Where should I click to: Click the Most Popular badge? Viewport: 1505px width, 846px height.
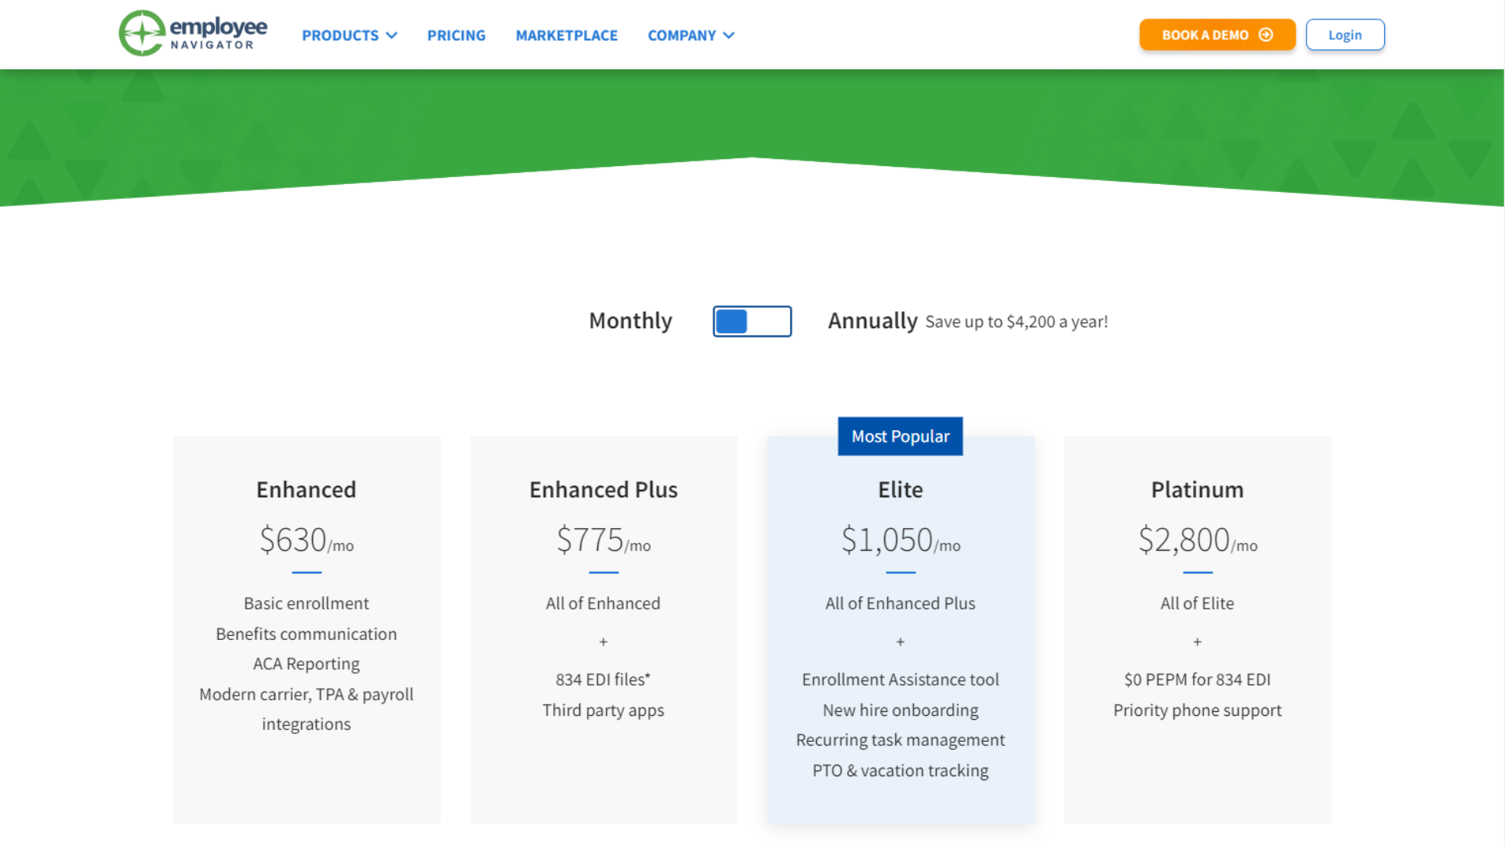point(901,436)
